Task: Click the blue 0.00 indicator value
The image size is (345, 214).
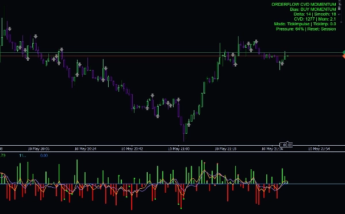Action: point(44,155)
